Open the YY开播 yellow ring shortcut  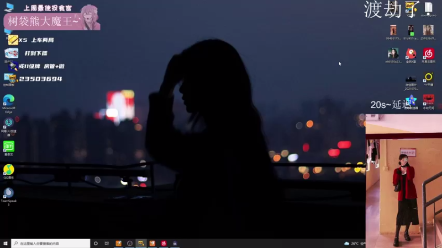(429, 79)
